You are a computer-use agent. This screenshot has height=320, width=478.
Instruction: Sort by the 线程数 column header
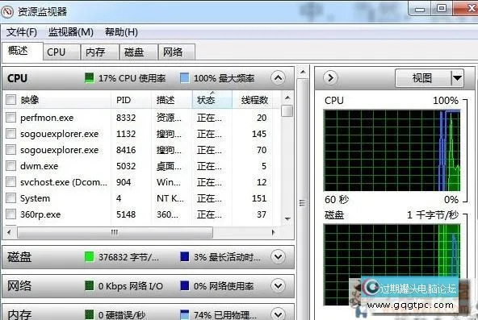[x=255, y=100]
